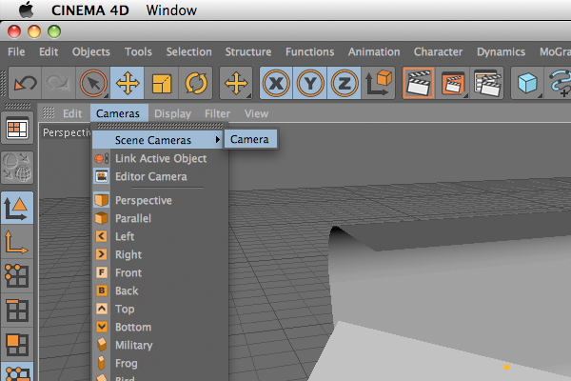
Task: Select the Front view
Action: [x=160, y=273]
